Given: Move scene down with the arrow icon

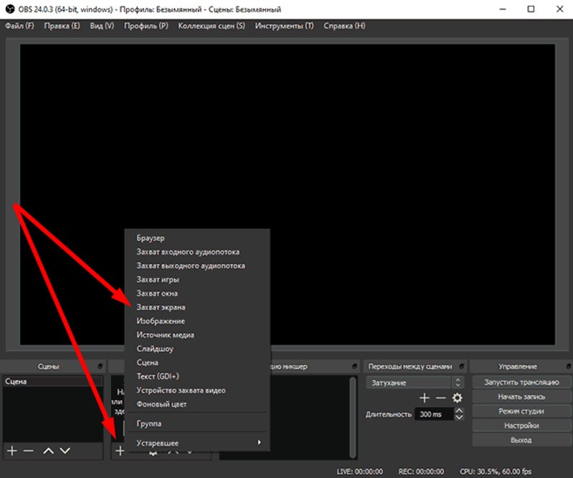Looking at the screenshot, I should (65, 451).
